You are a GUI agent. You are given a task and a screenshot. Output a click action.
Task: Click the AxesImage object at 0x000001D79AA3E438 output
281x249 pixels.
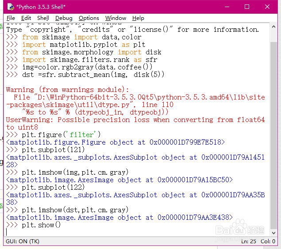(119, 218)
